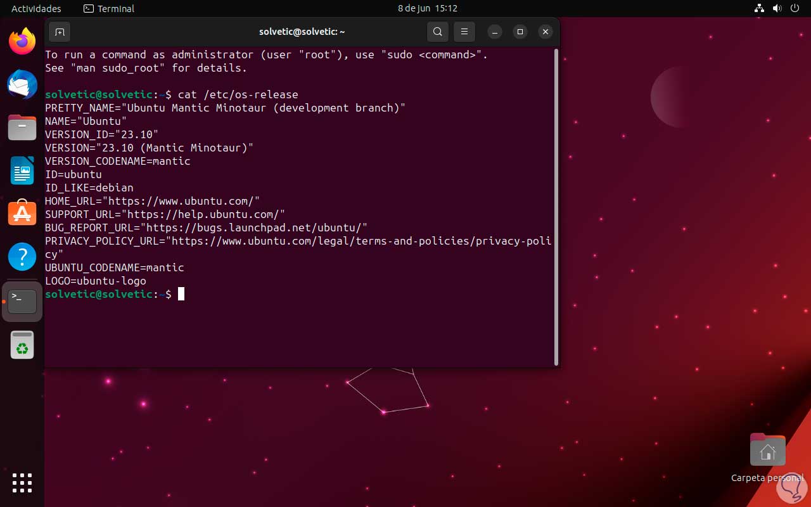Open Firefox from the dock
Viewport: 811px width, 507px height.
point(22,41)
